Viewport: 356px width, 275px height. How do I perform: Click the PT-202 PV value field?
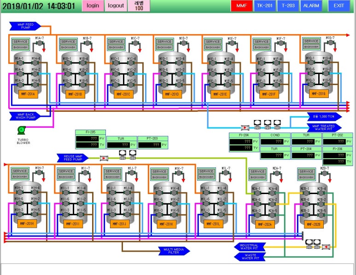click(x=334, y=142)
